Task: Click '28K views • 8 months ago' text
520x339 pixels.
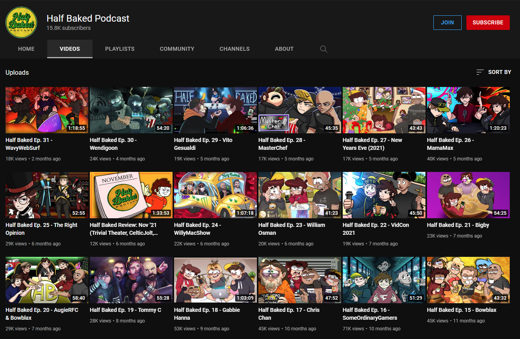Action: [x=117, y=321]
